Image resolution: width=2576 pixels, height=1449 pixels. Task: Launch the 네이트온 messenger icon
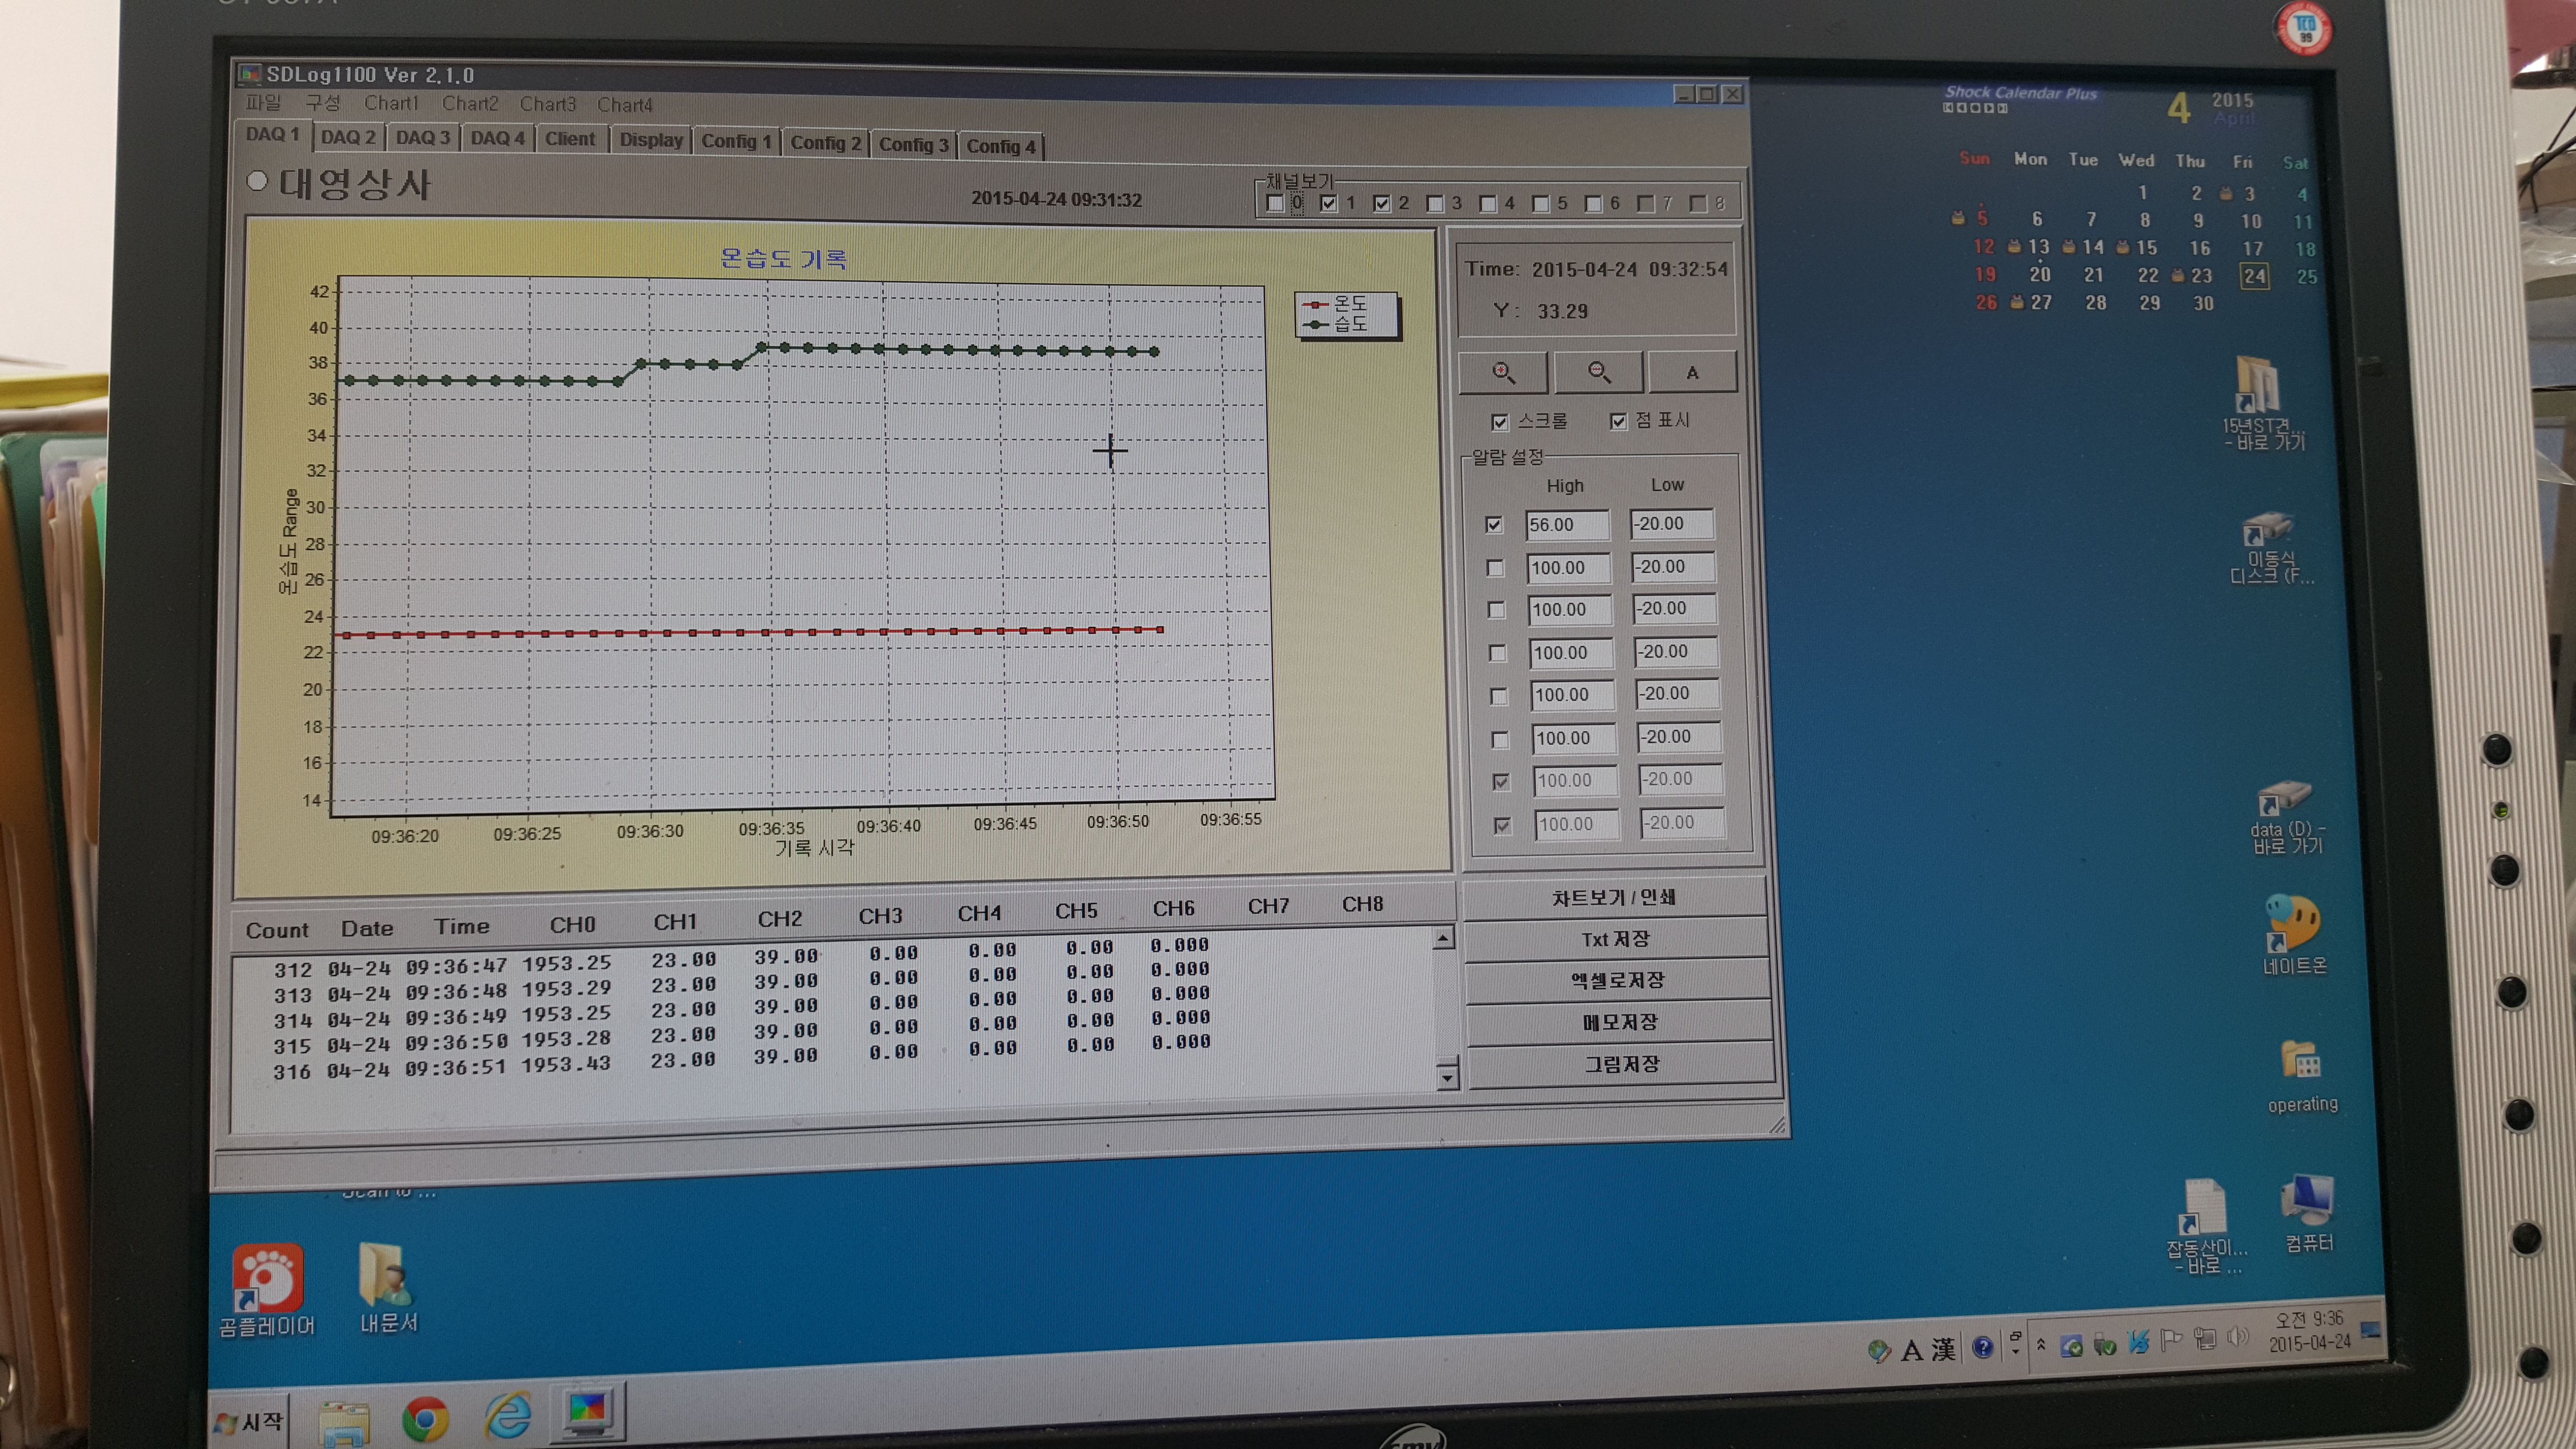coord(2294,935)
